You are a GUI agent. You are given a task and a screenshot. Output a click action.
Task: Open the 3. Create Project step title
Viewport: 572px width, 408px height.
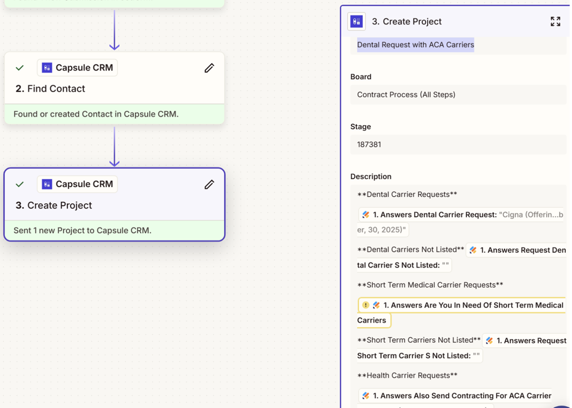pos(60,206)
